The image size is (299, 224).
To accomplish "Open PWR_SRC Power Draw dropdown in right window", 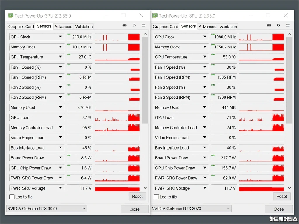I will tap(205, 178).
